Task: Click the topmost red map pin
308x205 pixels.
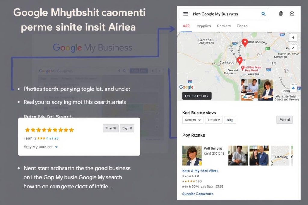Action: [x=245, y=42]
